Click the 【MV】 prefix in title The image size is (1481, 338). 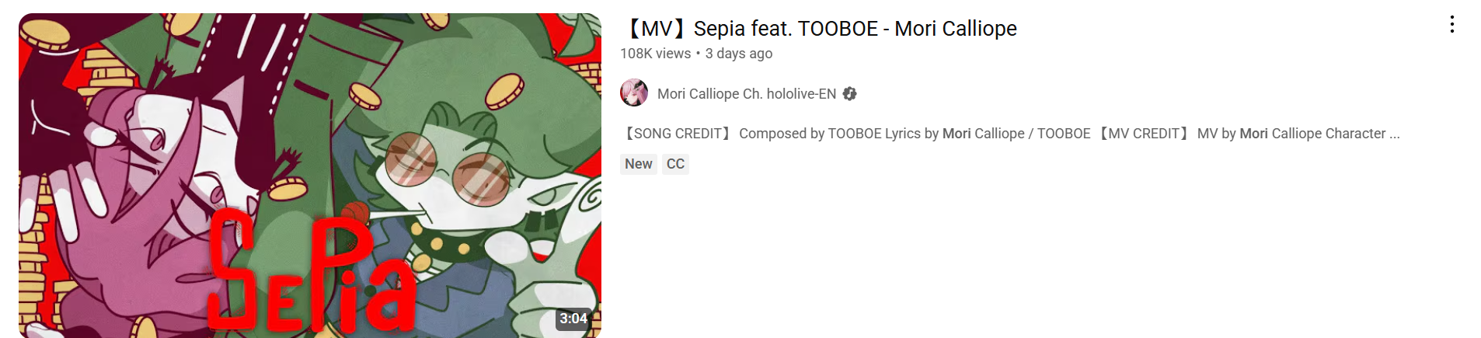pos(657,29)
